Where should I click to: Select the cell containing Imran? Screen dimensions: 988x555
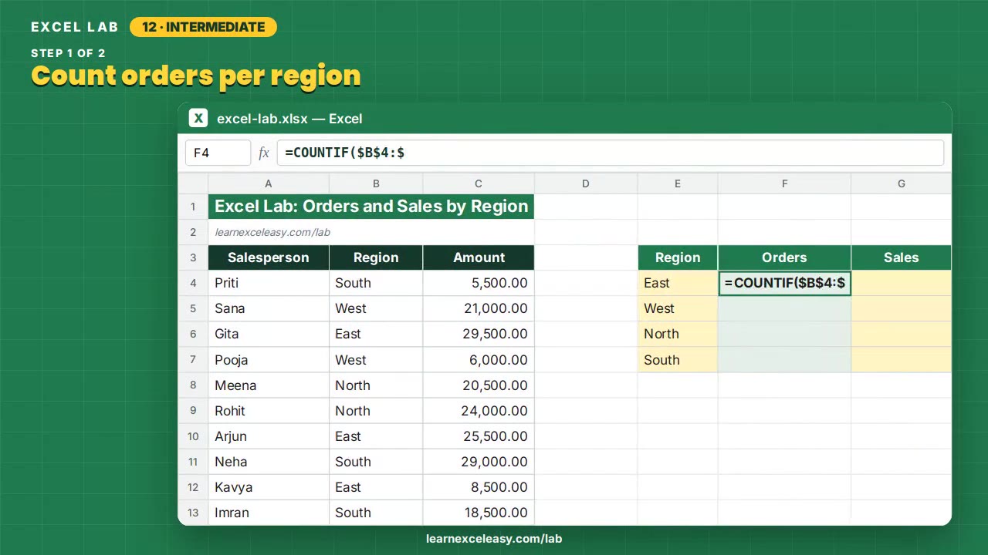(269, 513)
